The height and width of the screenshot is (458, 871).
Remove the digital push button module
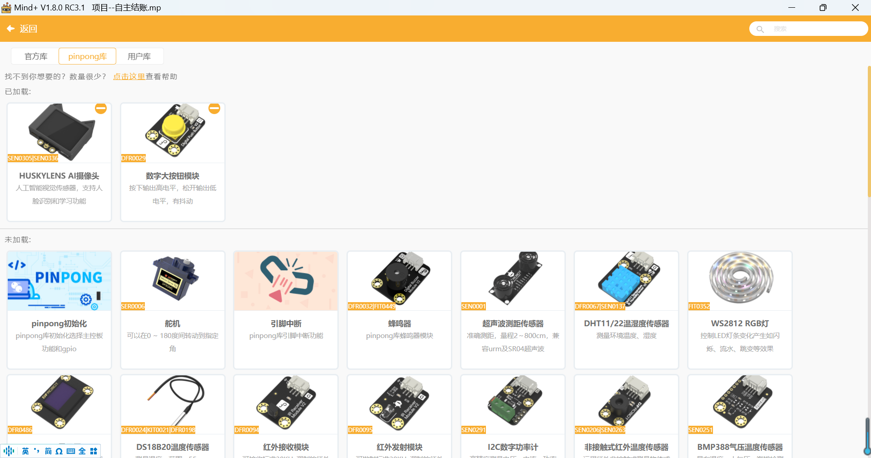pyautogui.click(x=214, y=108)
